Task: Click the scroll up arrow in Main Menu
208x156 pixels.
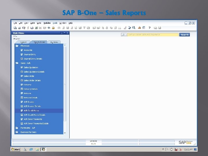Action: 65,45
